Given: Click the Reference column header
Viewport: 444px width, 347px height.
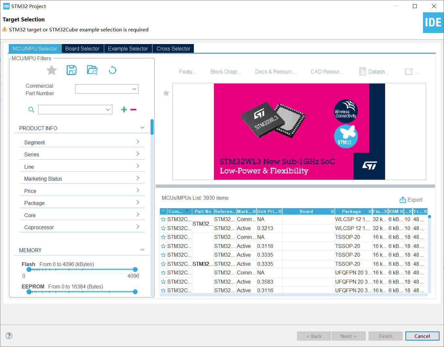Looking at the screenshot, I should point(225,211).
